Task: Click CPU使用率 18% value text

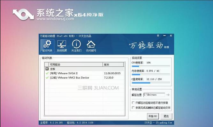Action: coord(148,63)
